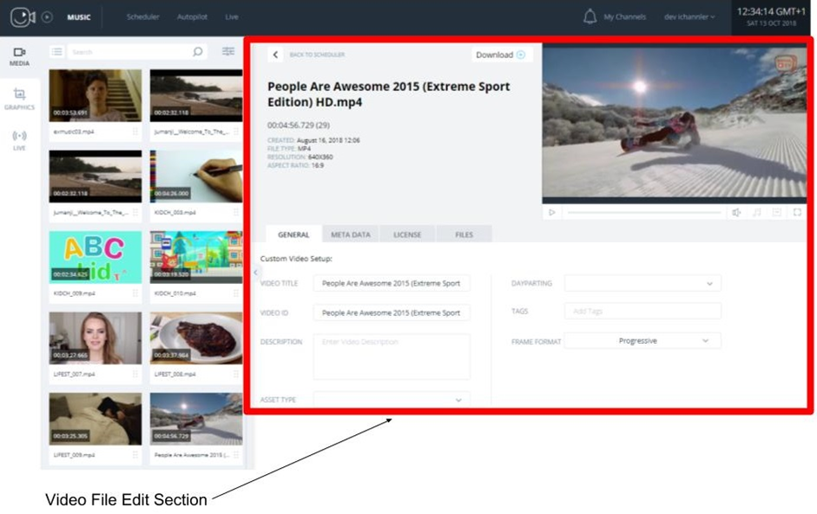
Task: Open the media filter settings icon
Action: 228,52
